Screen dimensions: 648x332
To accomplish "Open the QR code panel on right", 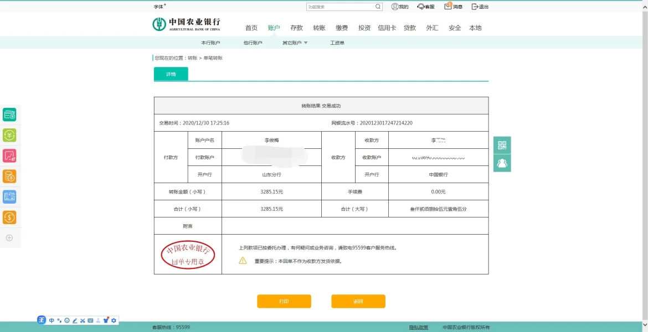I will (502, 146).
